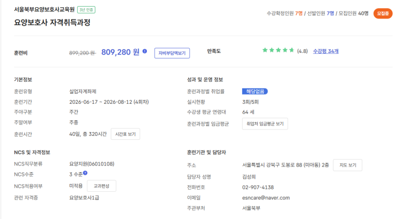Click the course title 요양보호사 자격취득과정

(52, 23)
